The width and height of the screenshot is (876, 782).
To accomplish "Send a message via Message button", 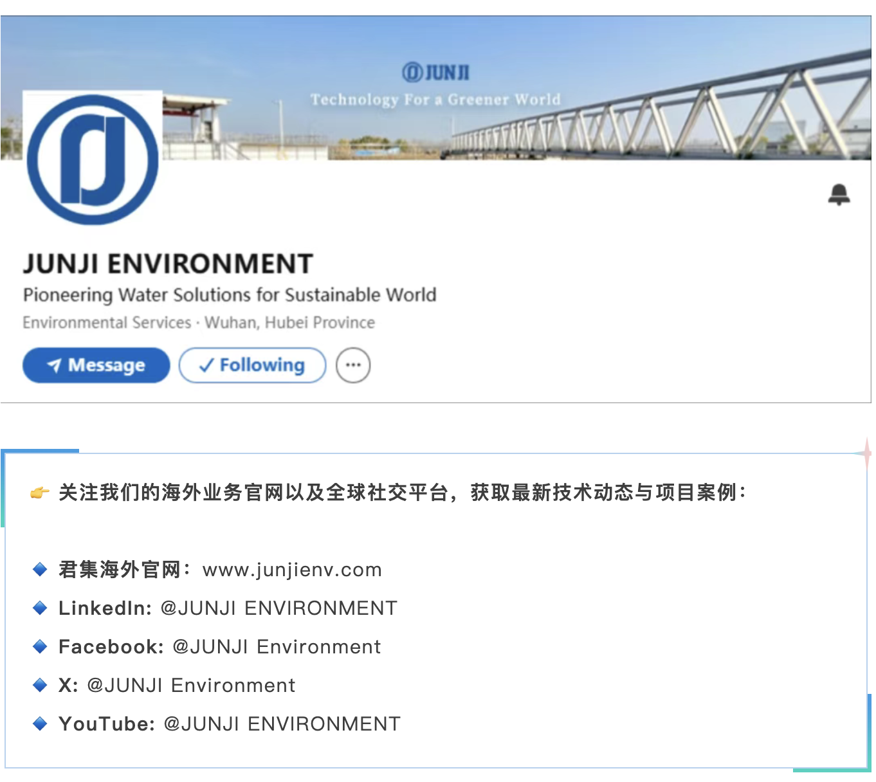I will click(96, 365).
